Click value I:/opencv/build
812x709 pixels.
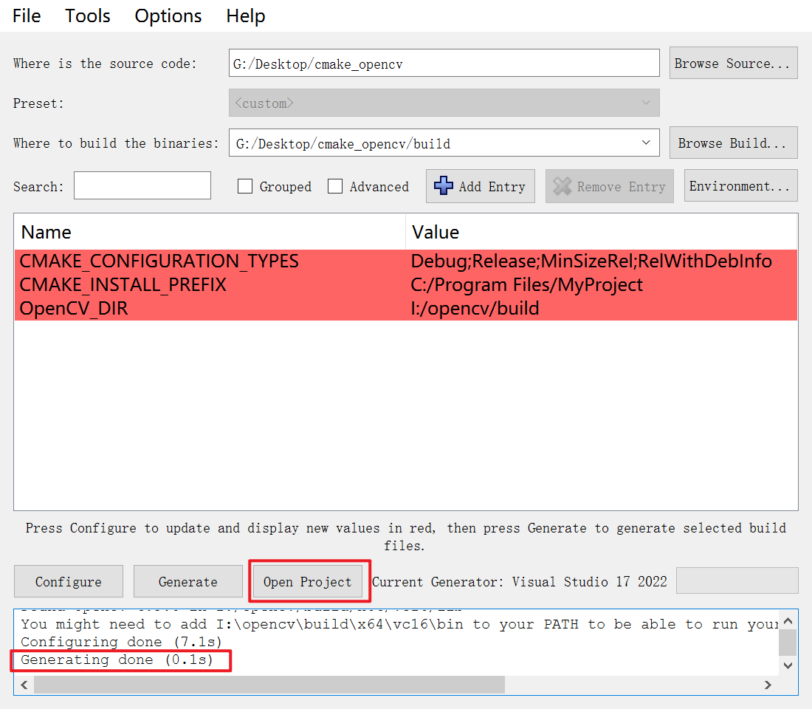point(475,309)
